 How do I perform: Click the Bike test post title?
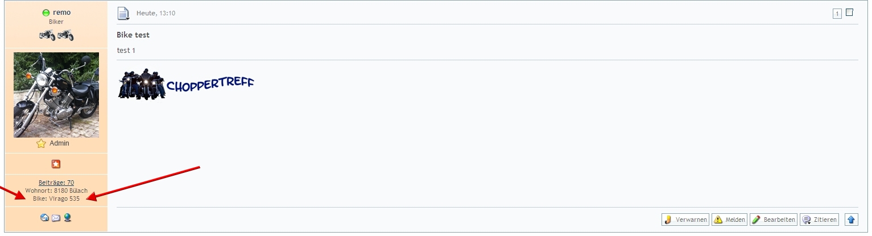pos(133,35)
